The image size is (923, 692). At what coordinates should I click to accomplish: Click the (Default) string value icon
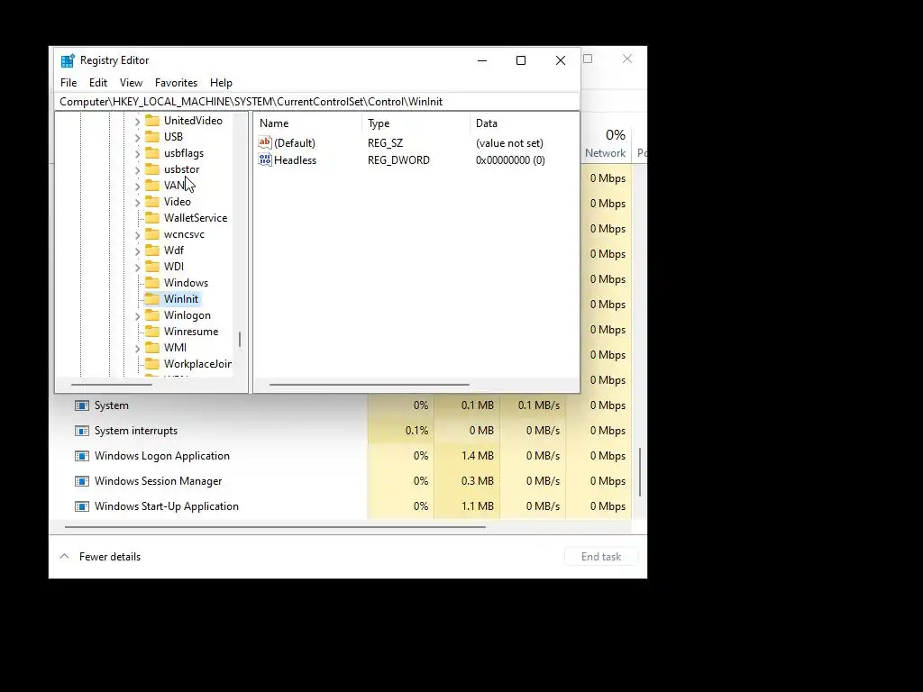tap(265, 142)
